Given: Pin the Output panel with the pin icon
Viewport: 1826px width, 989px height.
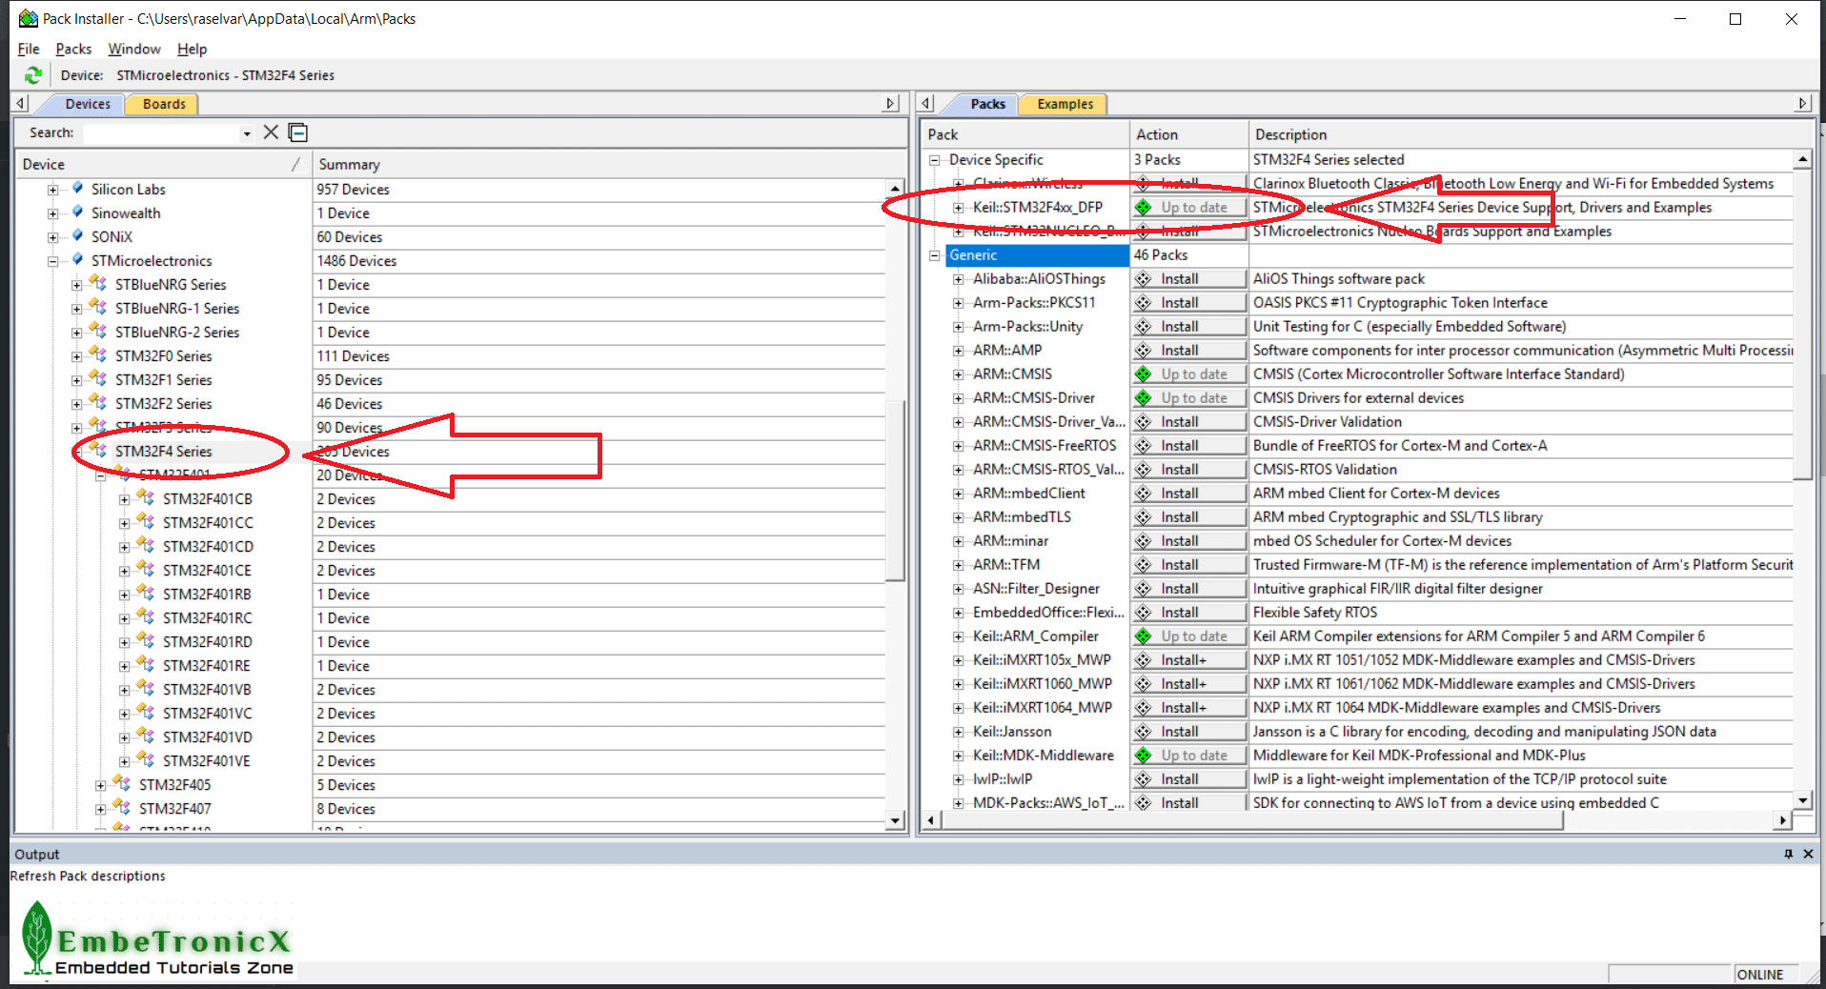Looking at the screenshot, I should 1789,854.
